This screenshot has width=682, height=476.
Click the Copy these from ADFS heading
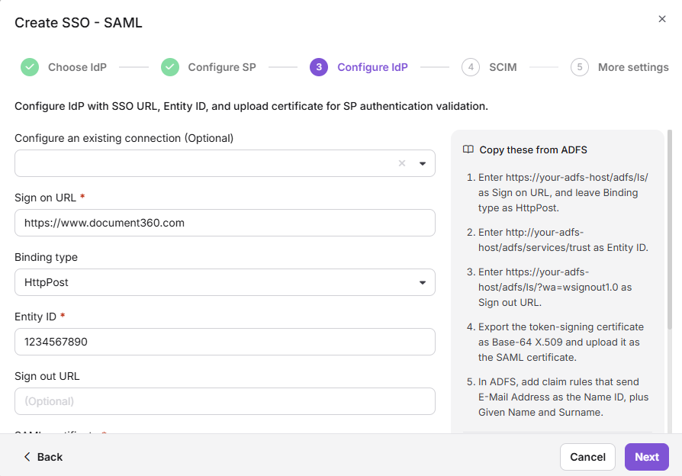click(533, 150)
